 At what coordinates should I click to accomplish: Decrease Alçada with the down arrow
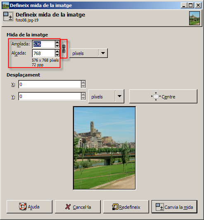[x=57, y=55]
